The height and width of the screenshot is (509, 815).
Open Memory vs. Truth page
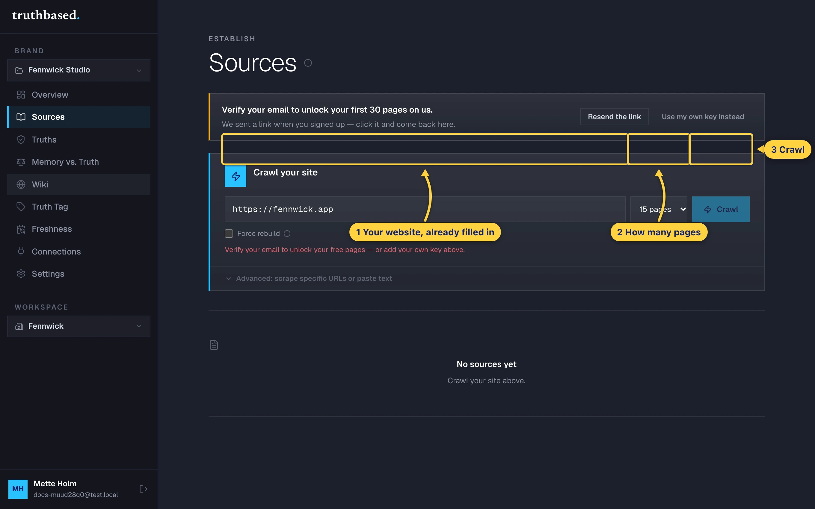[x=79, y=162]
